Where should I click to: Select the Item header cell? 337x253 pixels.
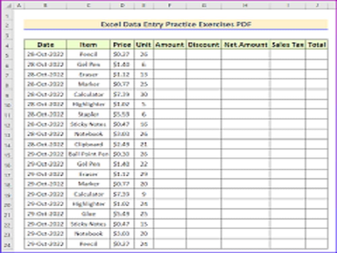(x=88, y=45)
